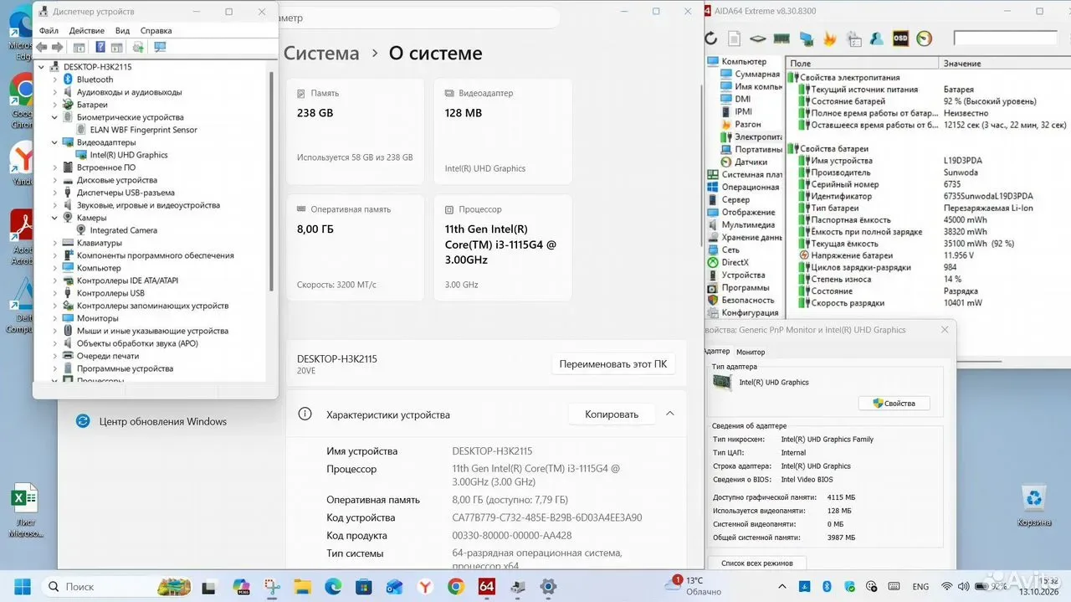The image size is (1071, 602).
Task: Switch to Адаптер tab in adapter properties
Action: (x=717, y=352)
